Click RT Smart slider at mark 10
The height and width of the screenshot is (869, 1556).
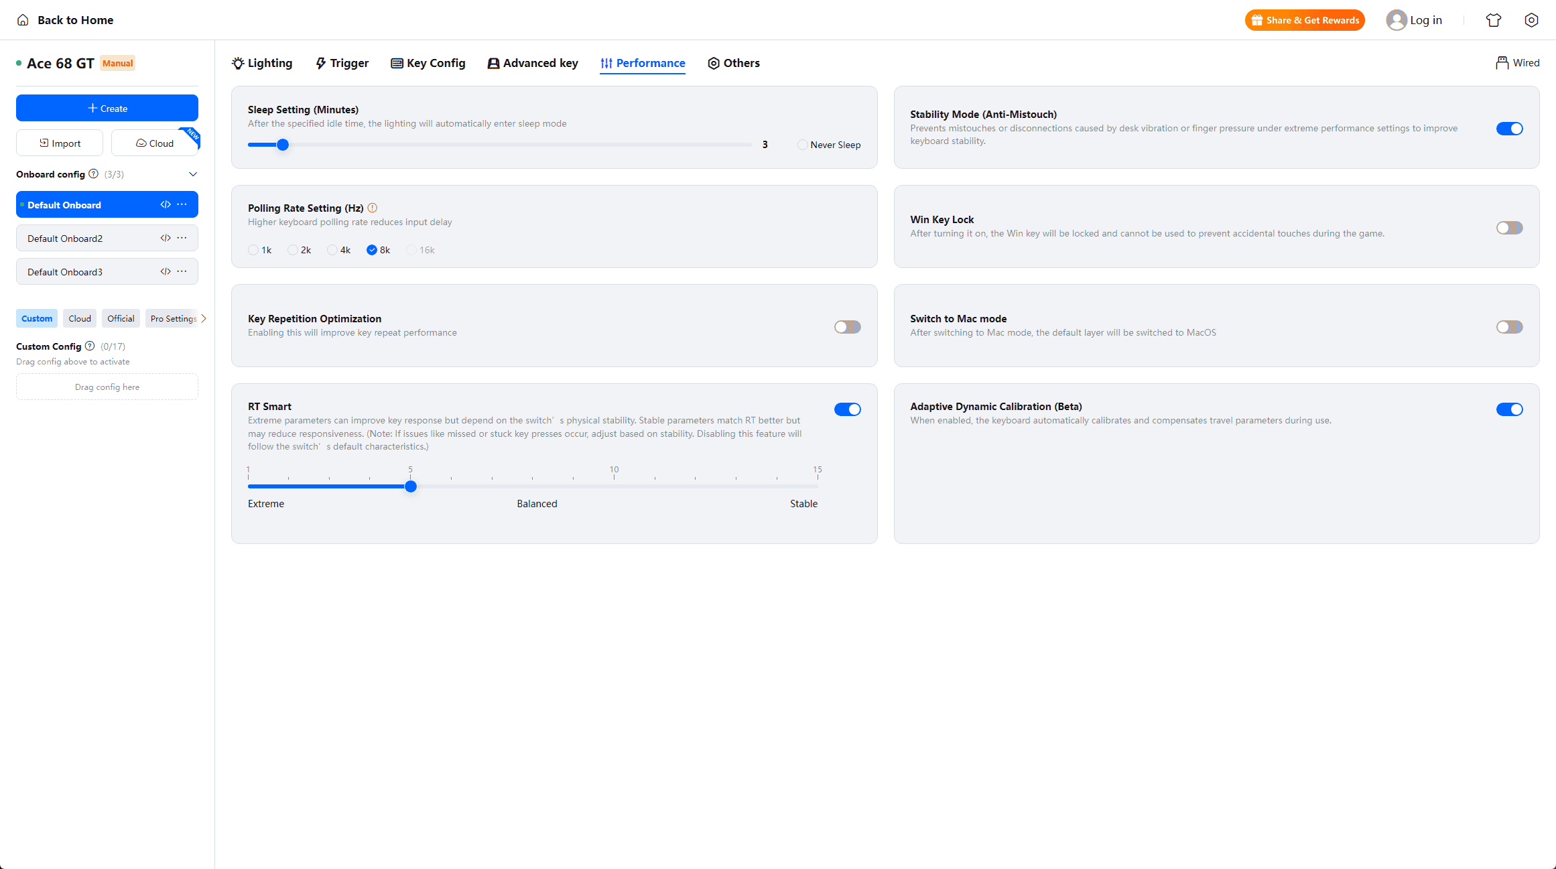pos(614,486)
